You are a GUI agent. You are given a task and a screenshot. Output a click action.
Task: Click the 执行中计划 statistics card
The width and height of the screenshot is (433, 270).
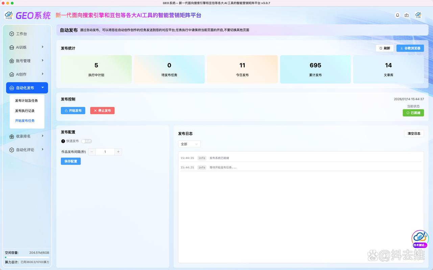coord(96,69)
